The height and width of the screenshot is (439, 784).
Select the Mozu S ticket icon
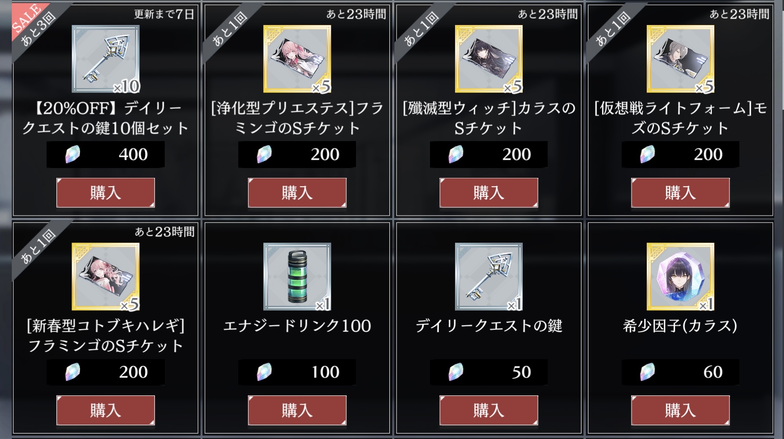point(681,59)
